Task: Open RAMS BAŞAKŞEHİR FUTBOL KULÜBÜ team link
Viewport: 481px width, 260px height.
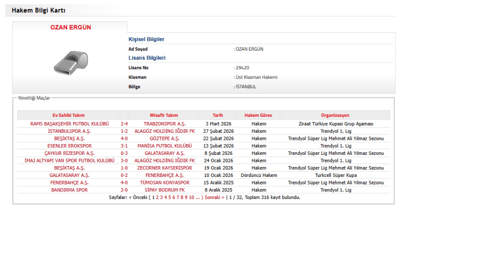Action: pos(69,124)
